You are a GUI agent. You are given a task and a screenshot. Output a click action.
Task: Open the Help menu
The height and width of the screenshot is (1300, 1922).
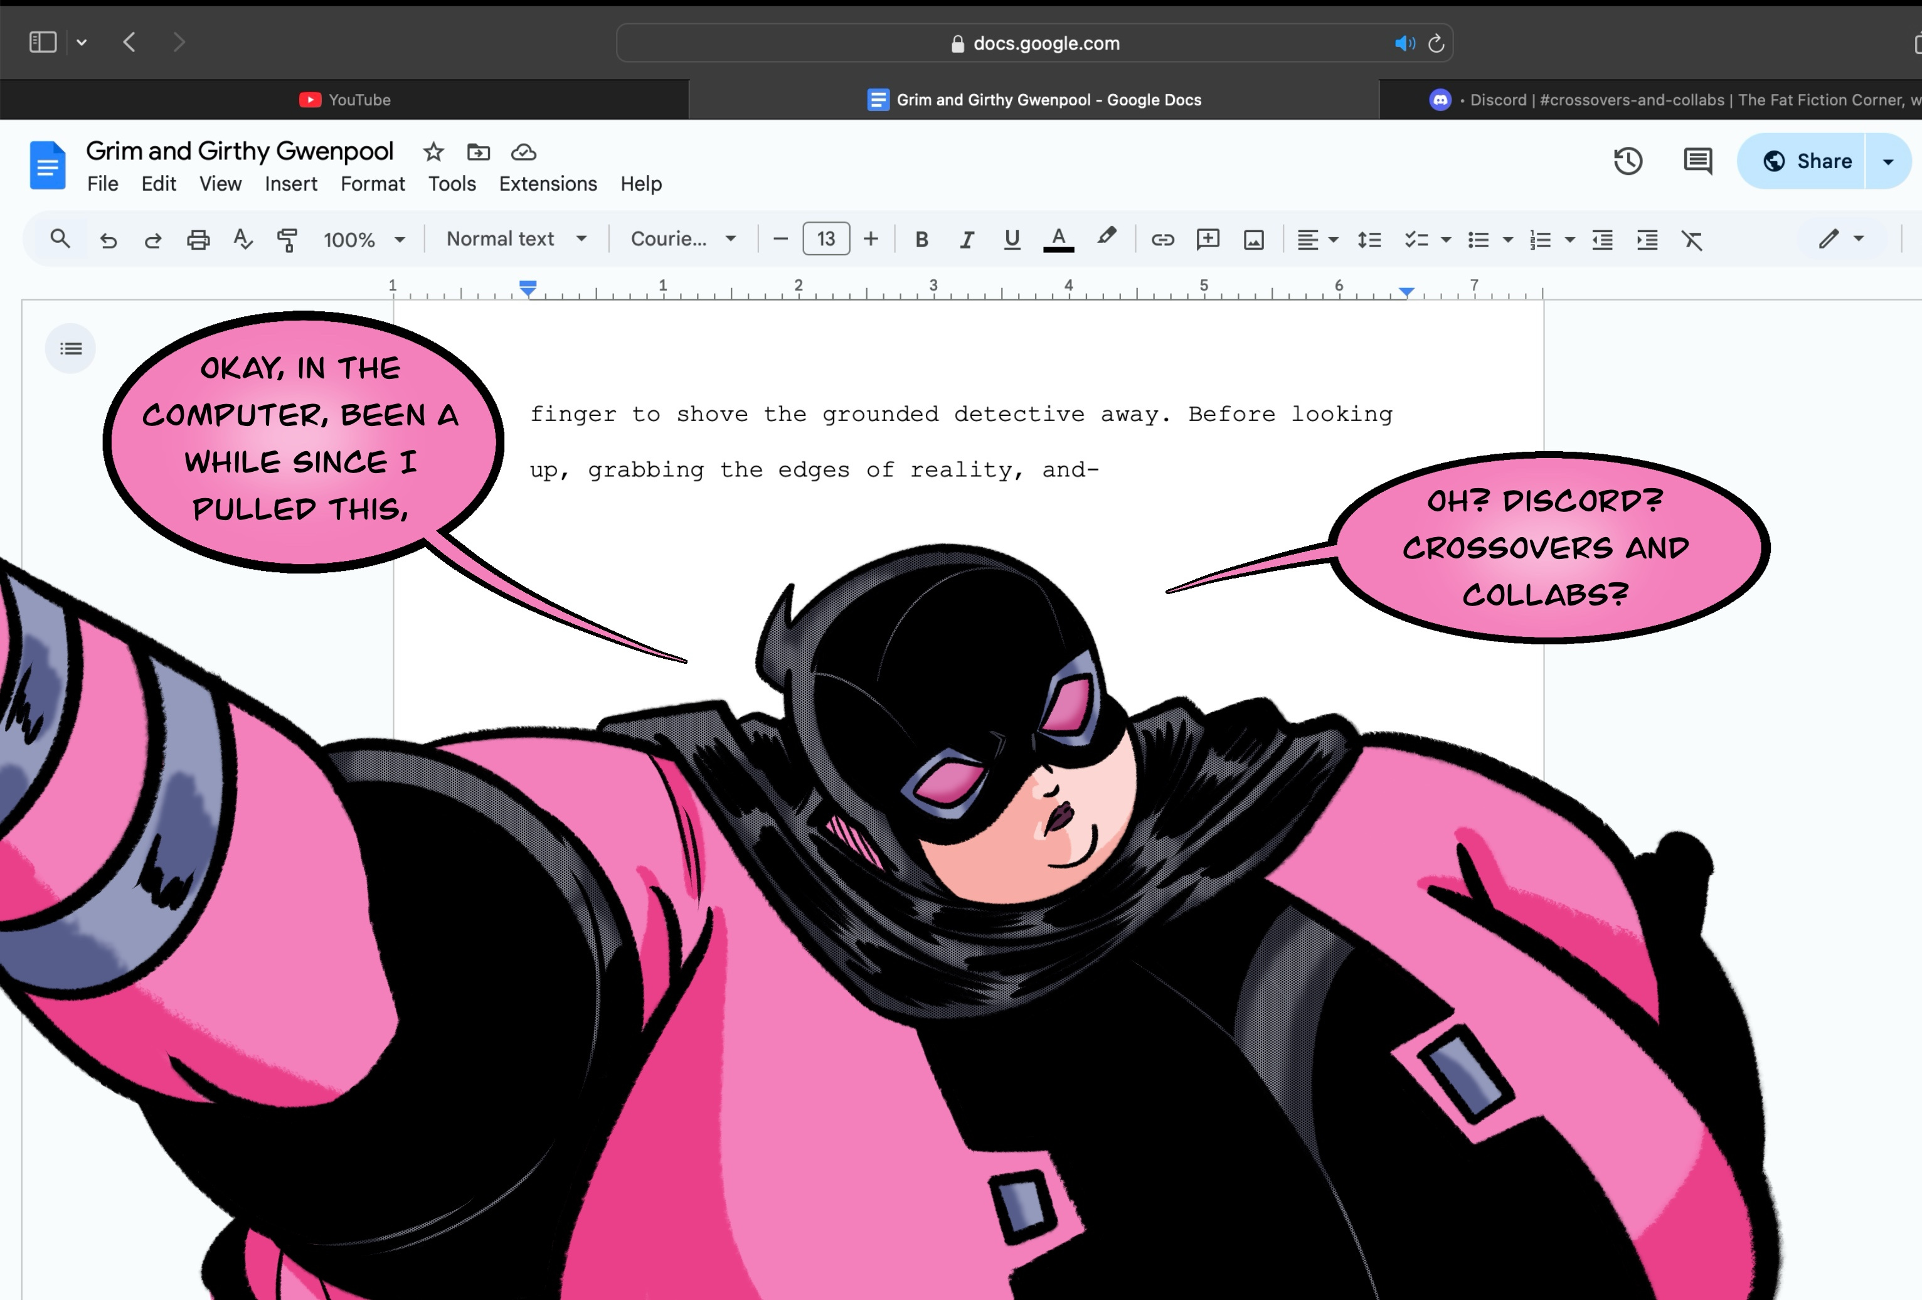pos(641,184)
